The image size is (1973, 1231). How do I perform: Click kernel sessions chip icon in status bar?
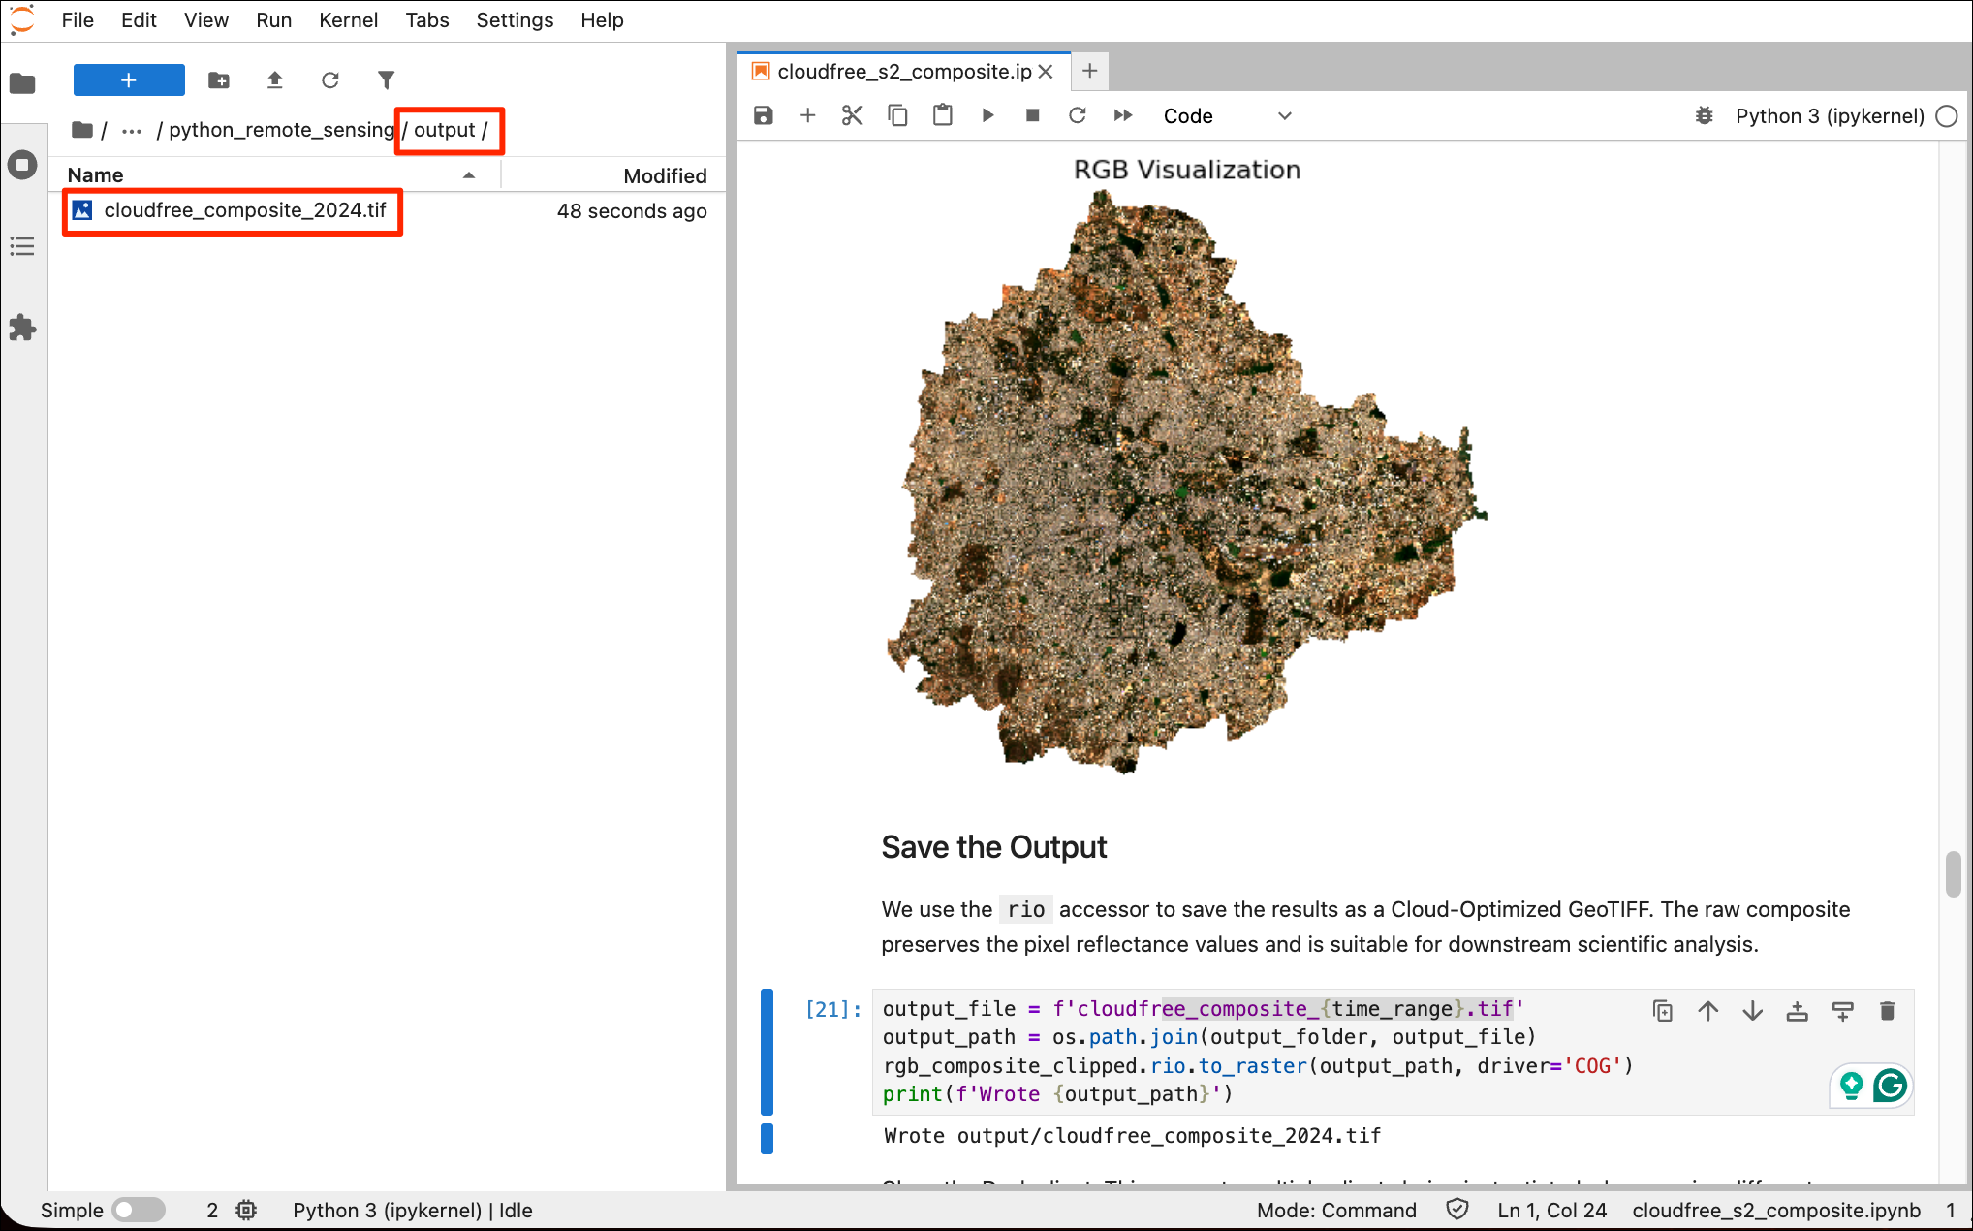coord(247,1210)
